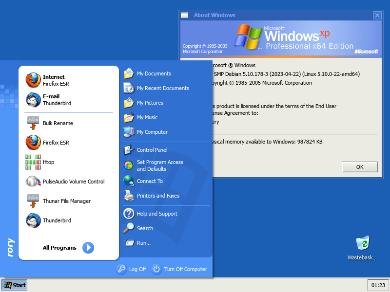Open My Documents folder icon
Image resolution: width=390 pixels, height=292 pixels.
click(129, 73)
